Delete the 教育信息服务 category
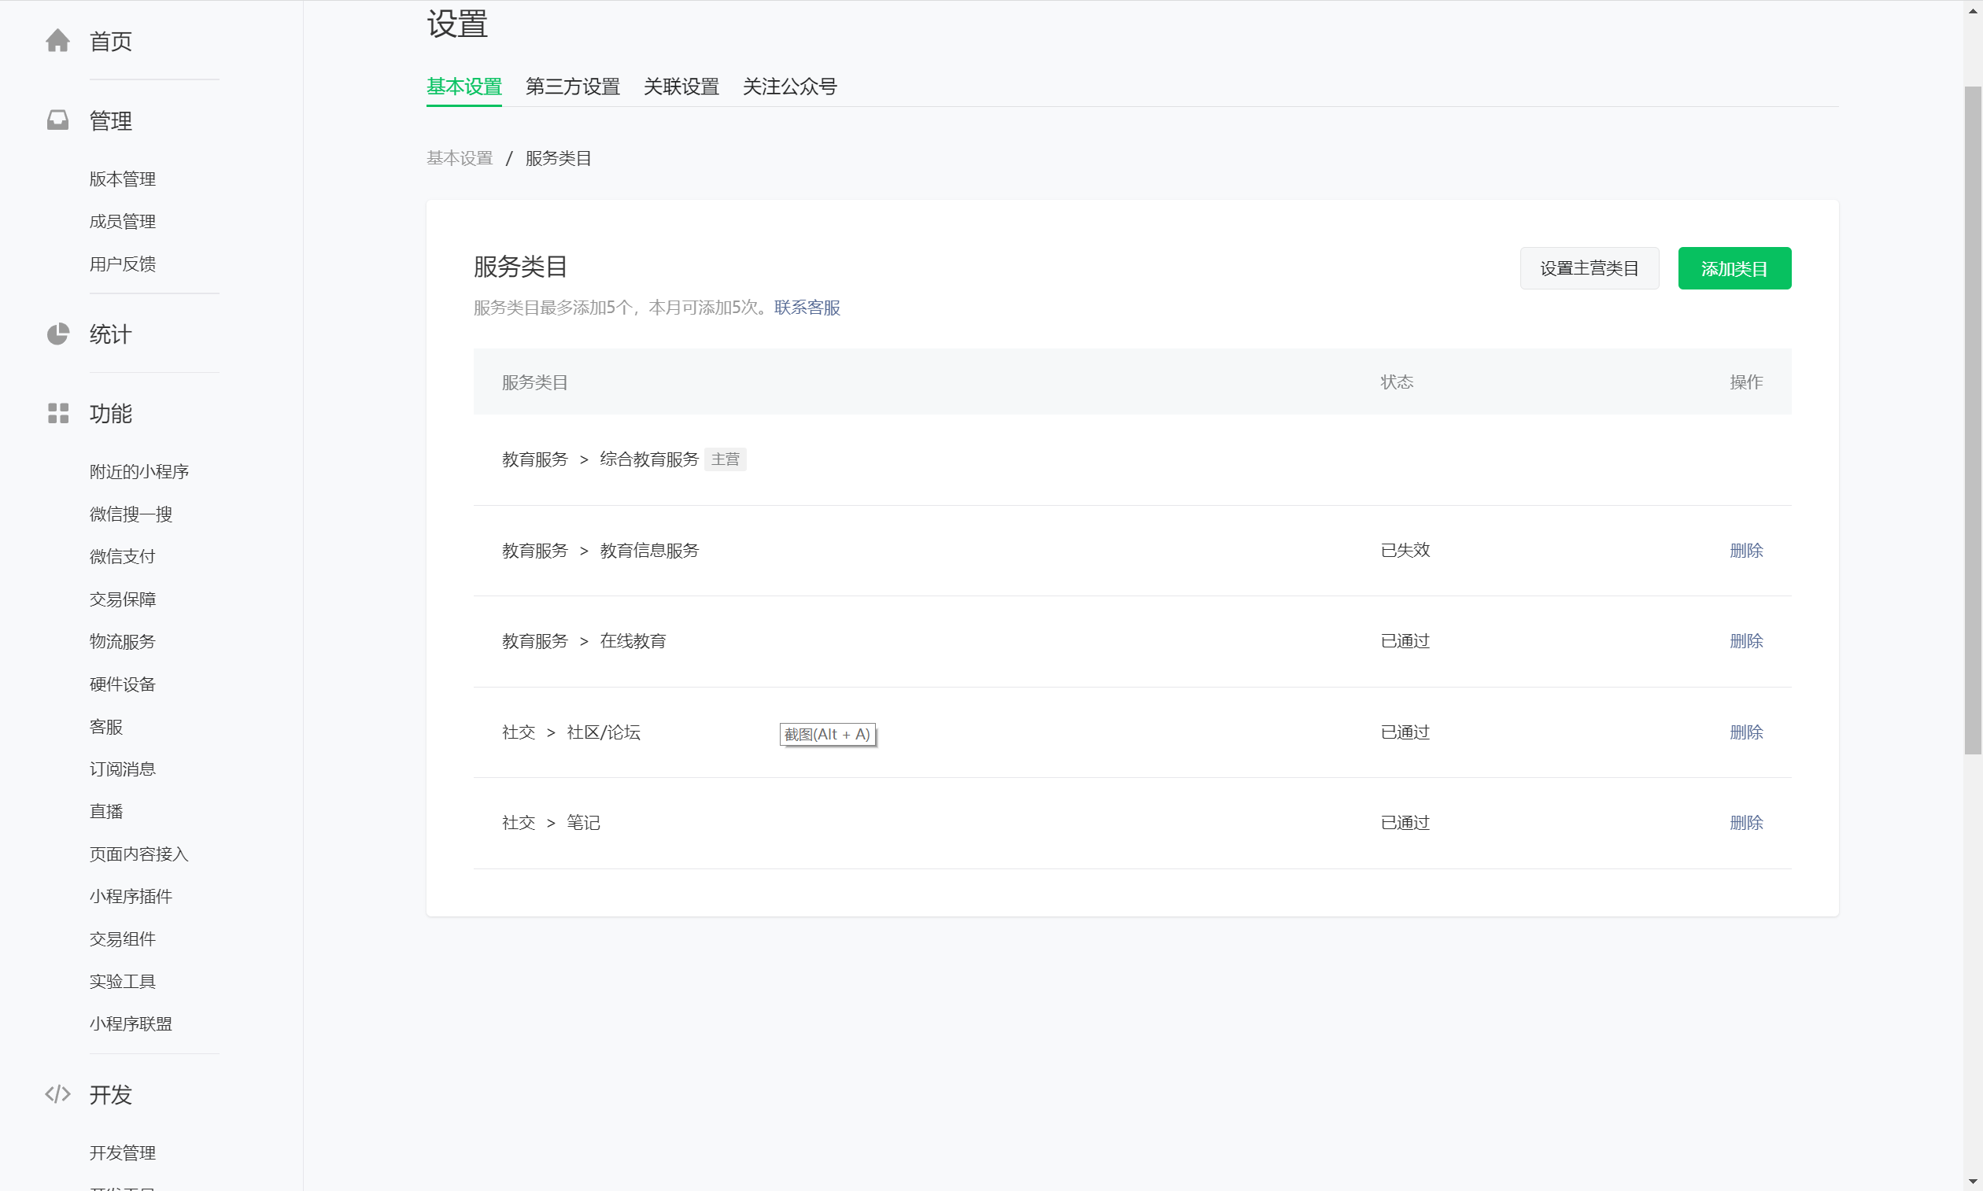The width and height of the screenshot is (1983, 1191). [x=1746, y=551]
